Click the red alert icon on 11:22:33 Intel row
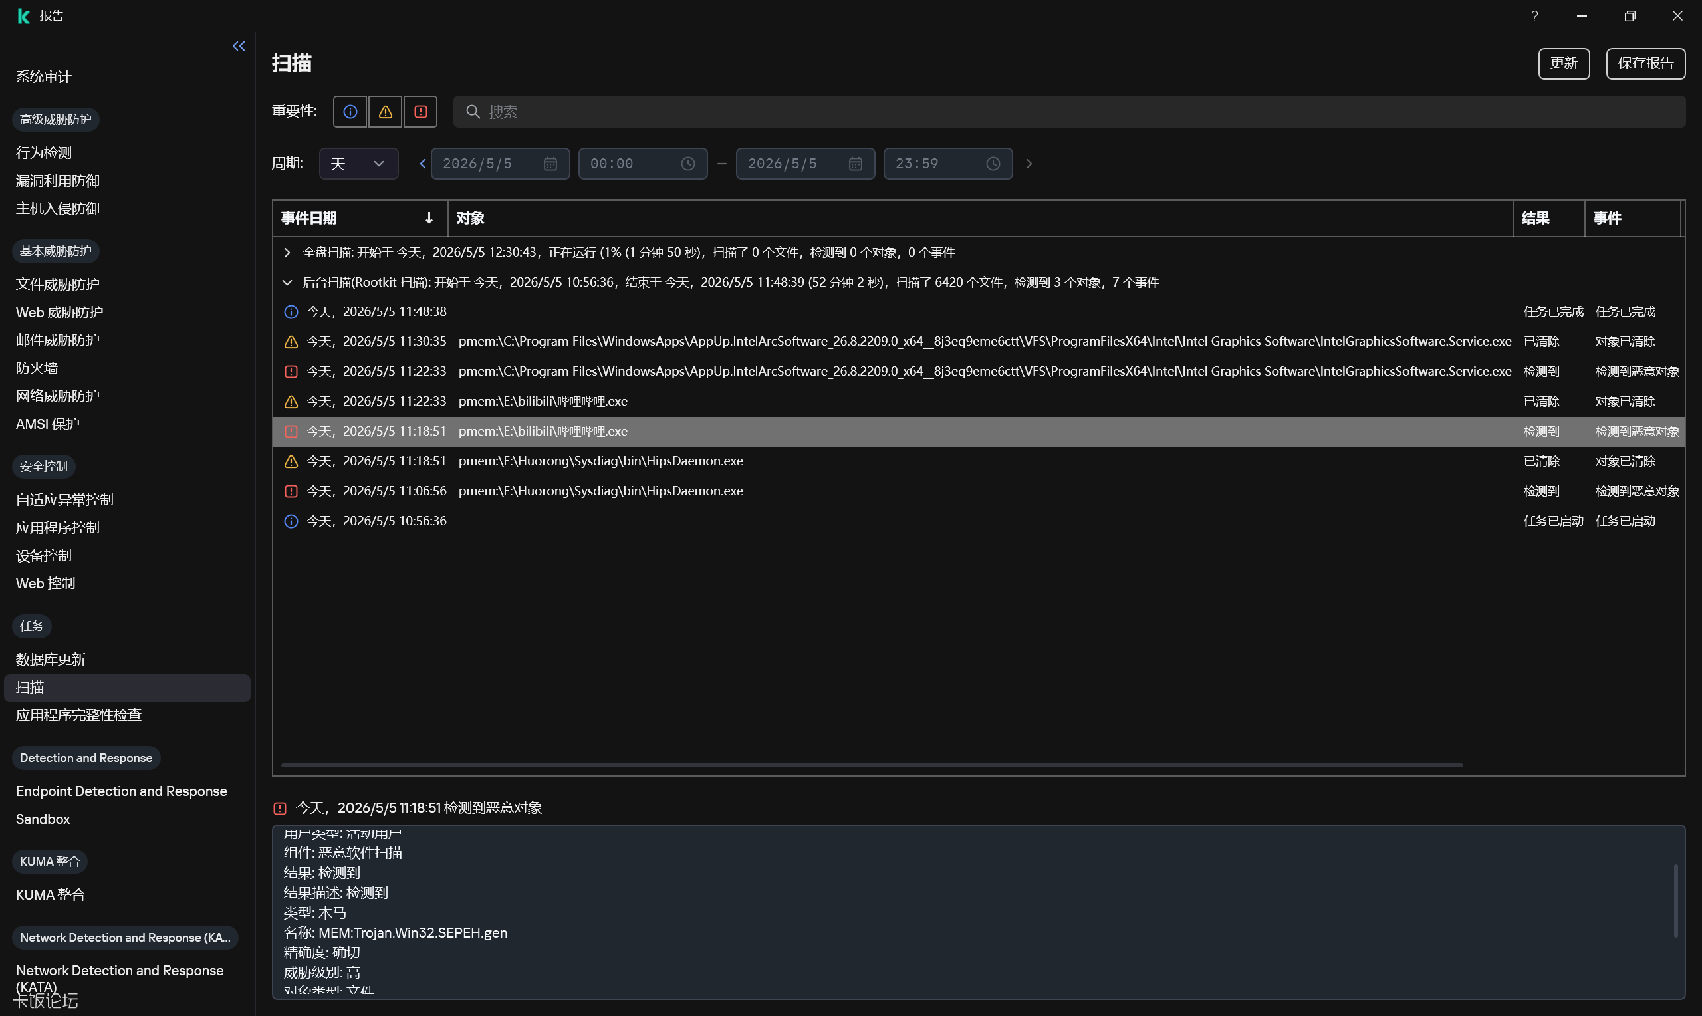The height and width of the screenshot is (1016, 1702). [x=291, y=372]
